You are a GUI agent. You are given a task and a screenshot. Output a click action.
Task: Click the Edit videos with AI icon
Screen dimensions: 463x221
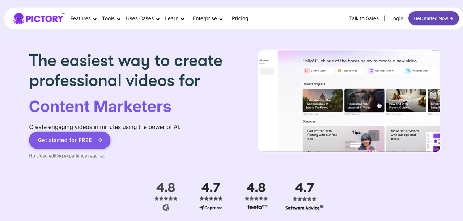371,71
